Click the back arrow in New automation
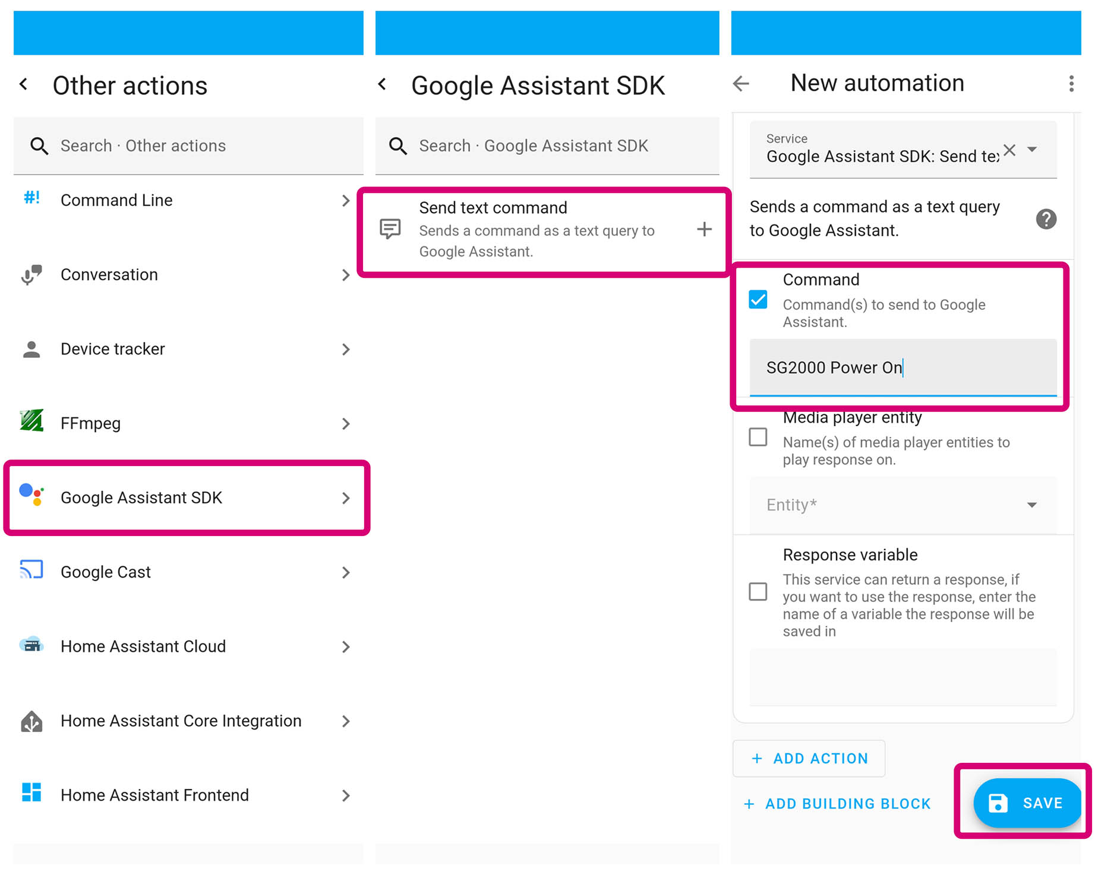The image size is (1095, 875). coord(741,84)
